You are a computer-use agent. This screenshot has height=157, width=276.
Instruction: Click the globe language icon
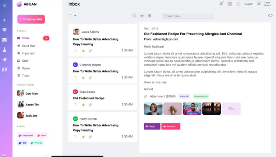[x=238, y=4]
